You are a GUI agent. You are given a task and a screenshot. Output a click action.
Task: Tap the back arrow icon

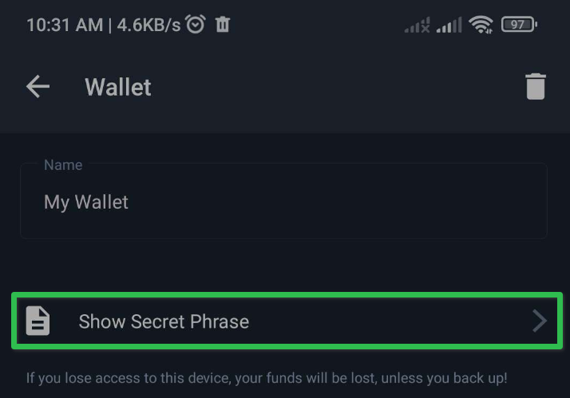click(x=38, y=86)
